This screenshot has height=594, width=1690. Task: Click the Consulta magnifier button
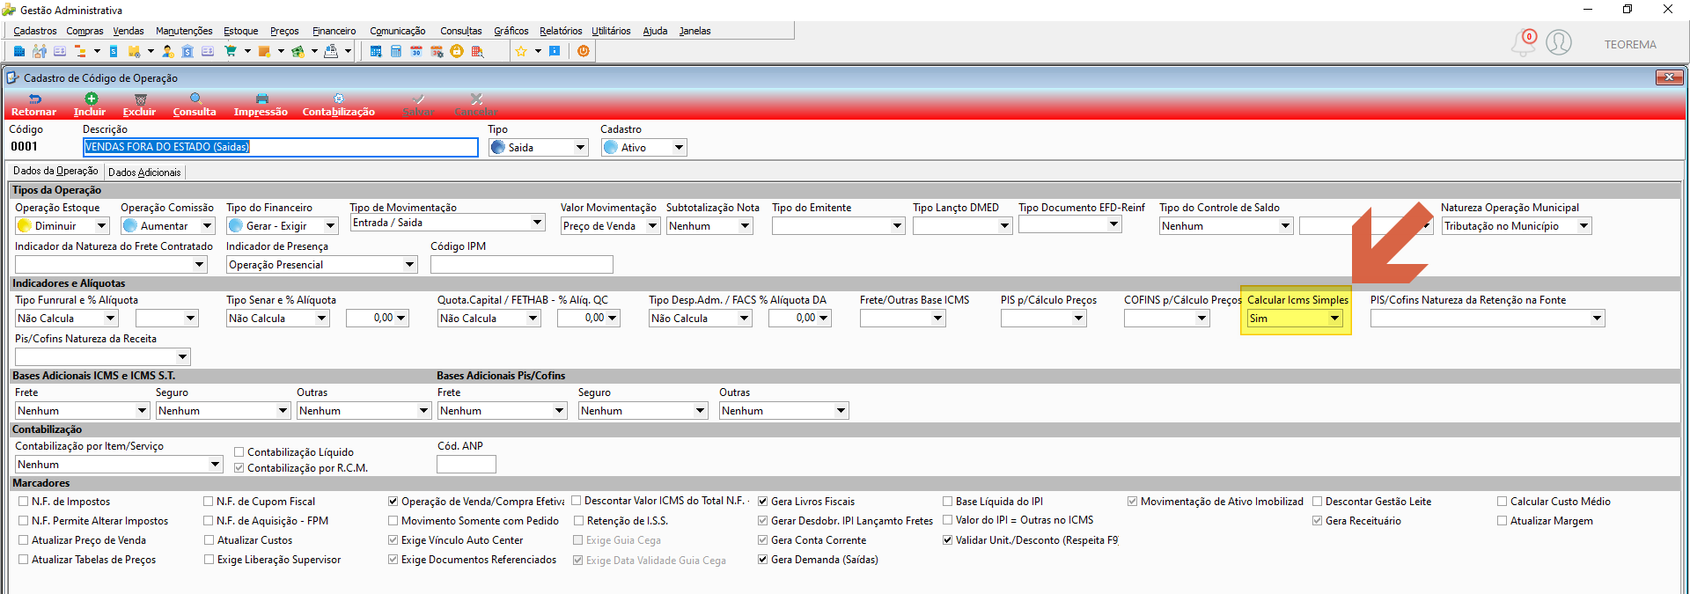click(x=195, y=106)
